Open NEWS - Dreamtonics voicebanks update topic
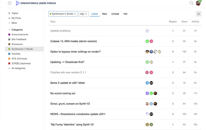206x130 pixels. [78, 114]
